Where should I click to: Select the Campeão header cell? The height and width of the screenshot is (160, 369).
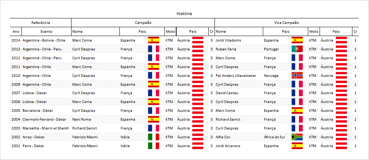(143, 23)
